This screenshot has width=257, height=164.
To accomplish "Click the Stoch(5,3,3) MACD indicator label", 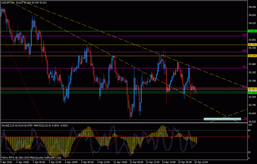I will [35, 126].
